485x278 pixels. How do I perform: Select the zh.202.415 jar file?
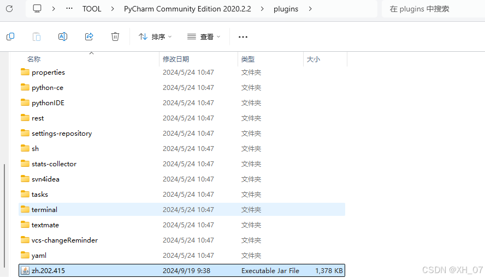click(x=182, y=270)
